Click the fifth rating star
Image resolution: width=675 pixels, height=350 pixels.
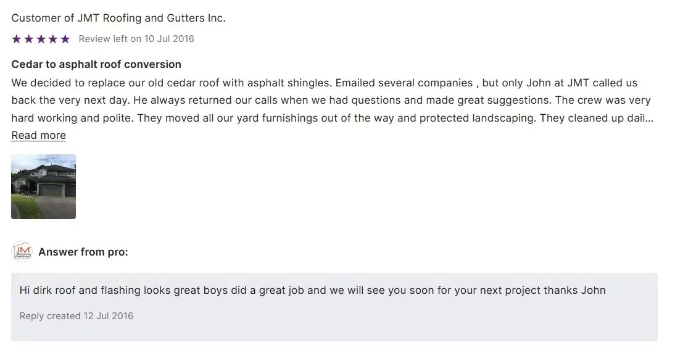(x=65, y=39)
